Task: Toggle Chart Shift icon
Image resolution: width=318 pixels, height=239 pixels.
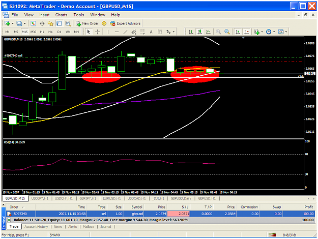Action: 246,32
